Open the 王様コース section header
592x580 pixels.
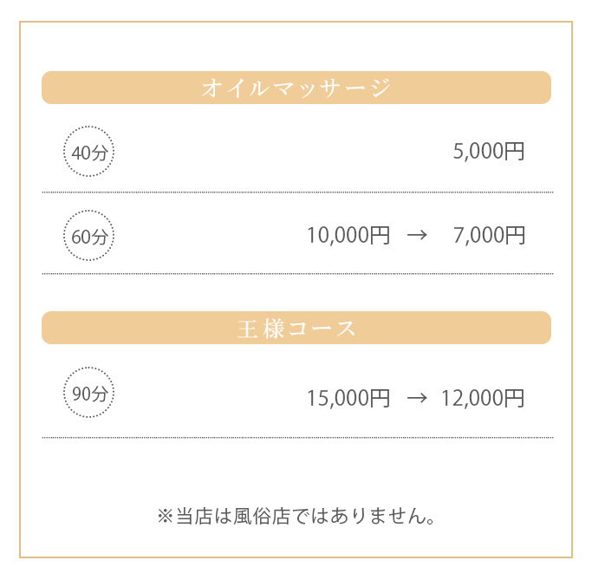click(x=296, y=329)
